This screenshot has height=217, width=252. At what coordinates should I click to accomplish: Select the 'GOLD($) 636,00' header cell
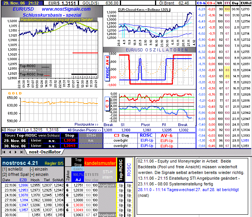pos(100,3)
